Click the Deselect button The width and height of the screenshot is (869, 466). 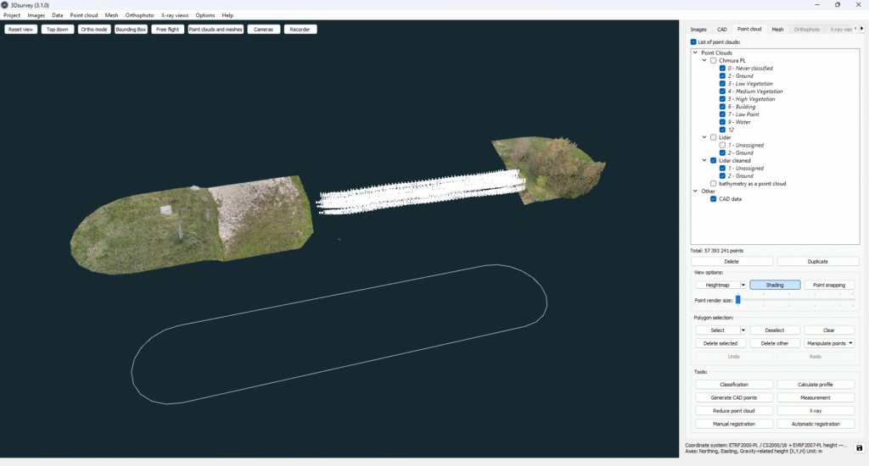click(x=775, y=330)
